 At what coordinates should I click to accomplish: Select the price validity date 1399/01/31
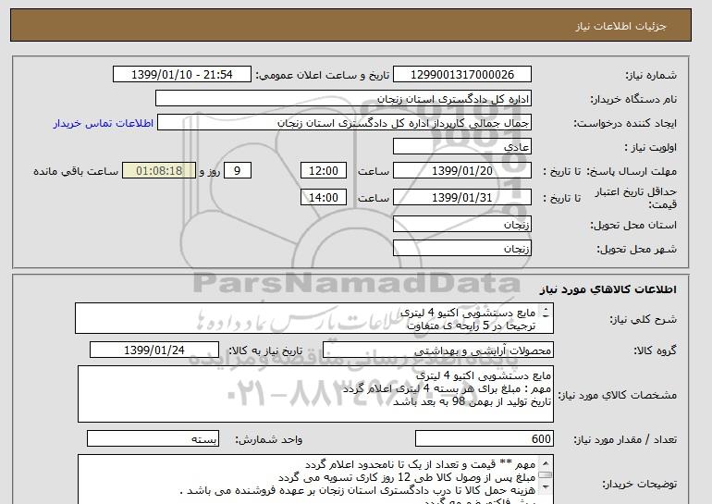tap(461, 197)
